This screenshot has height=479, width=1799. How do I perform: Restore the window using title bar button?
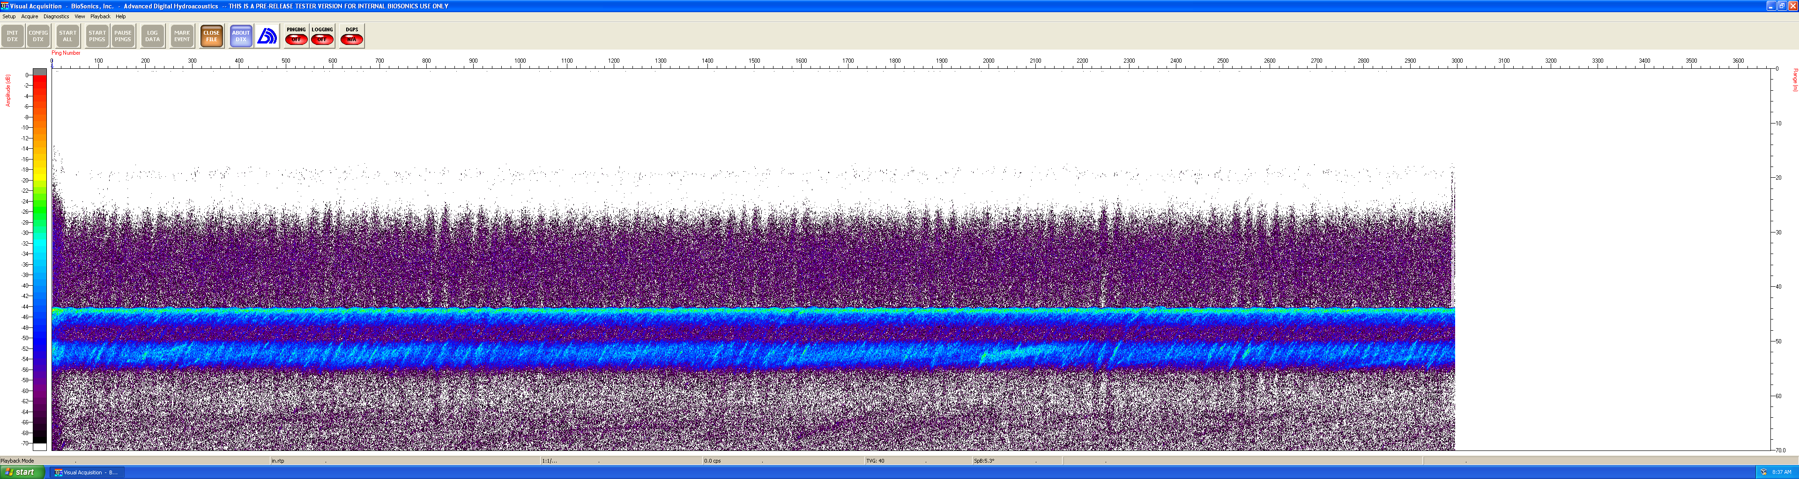[x=1782, y=6]
